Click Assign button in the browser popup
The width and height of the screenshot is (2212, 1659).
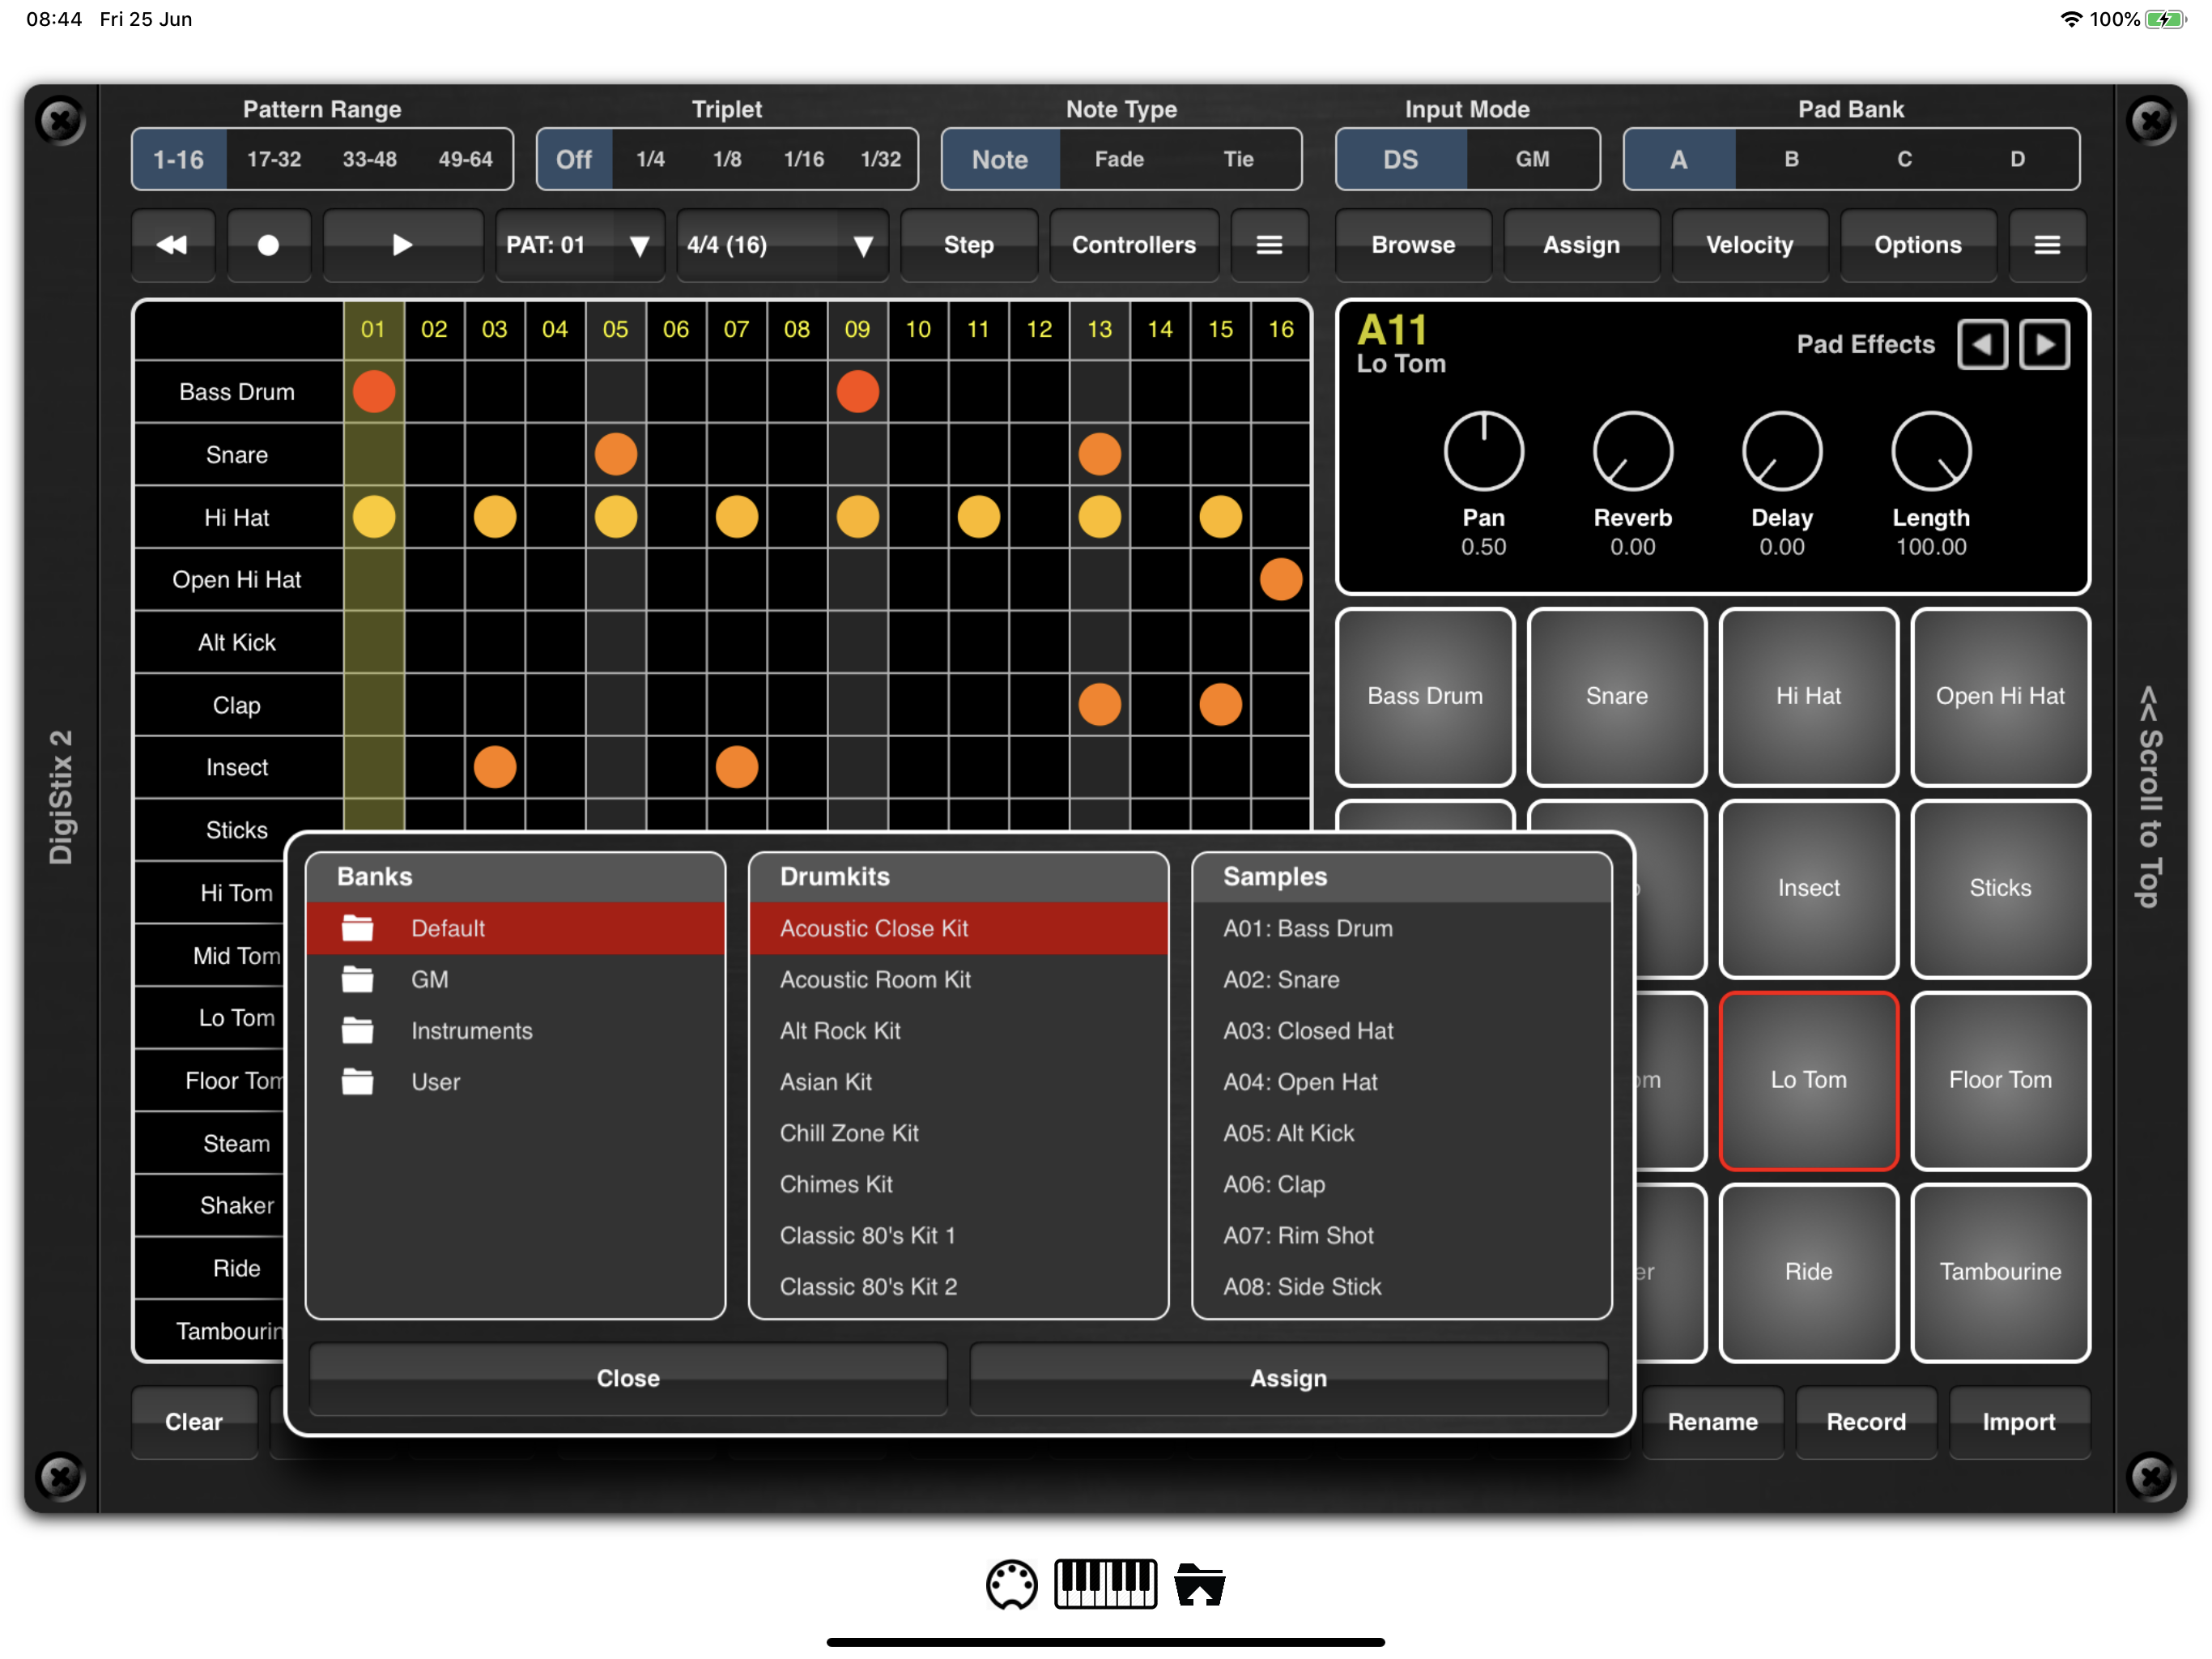pos(1288,1378)
